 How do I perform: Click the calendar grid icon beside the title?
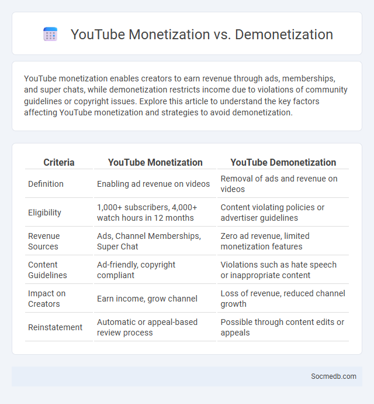click(50, 34)
